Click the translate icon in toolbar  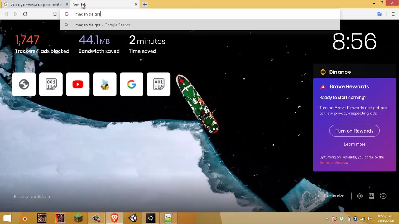pos(380,14)
